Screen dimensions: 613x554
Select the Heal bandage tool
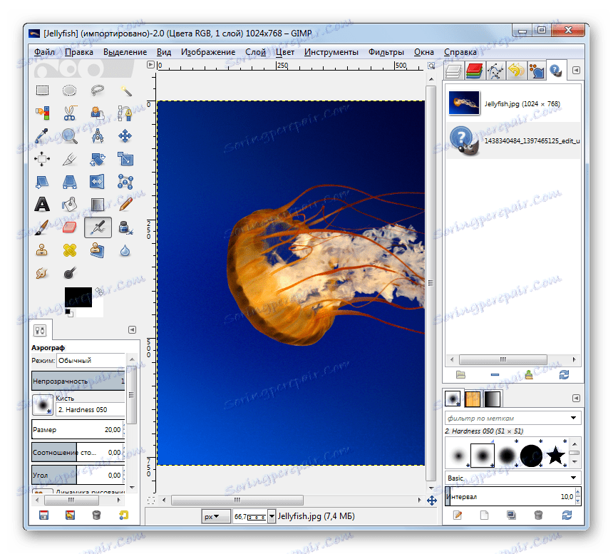70,250
